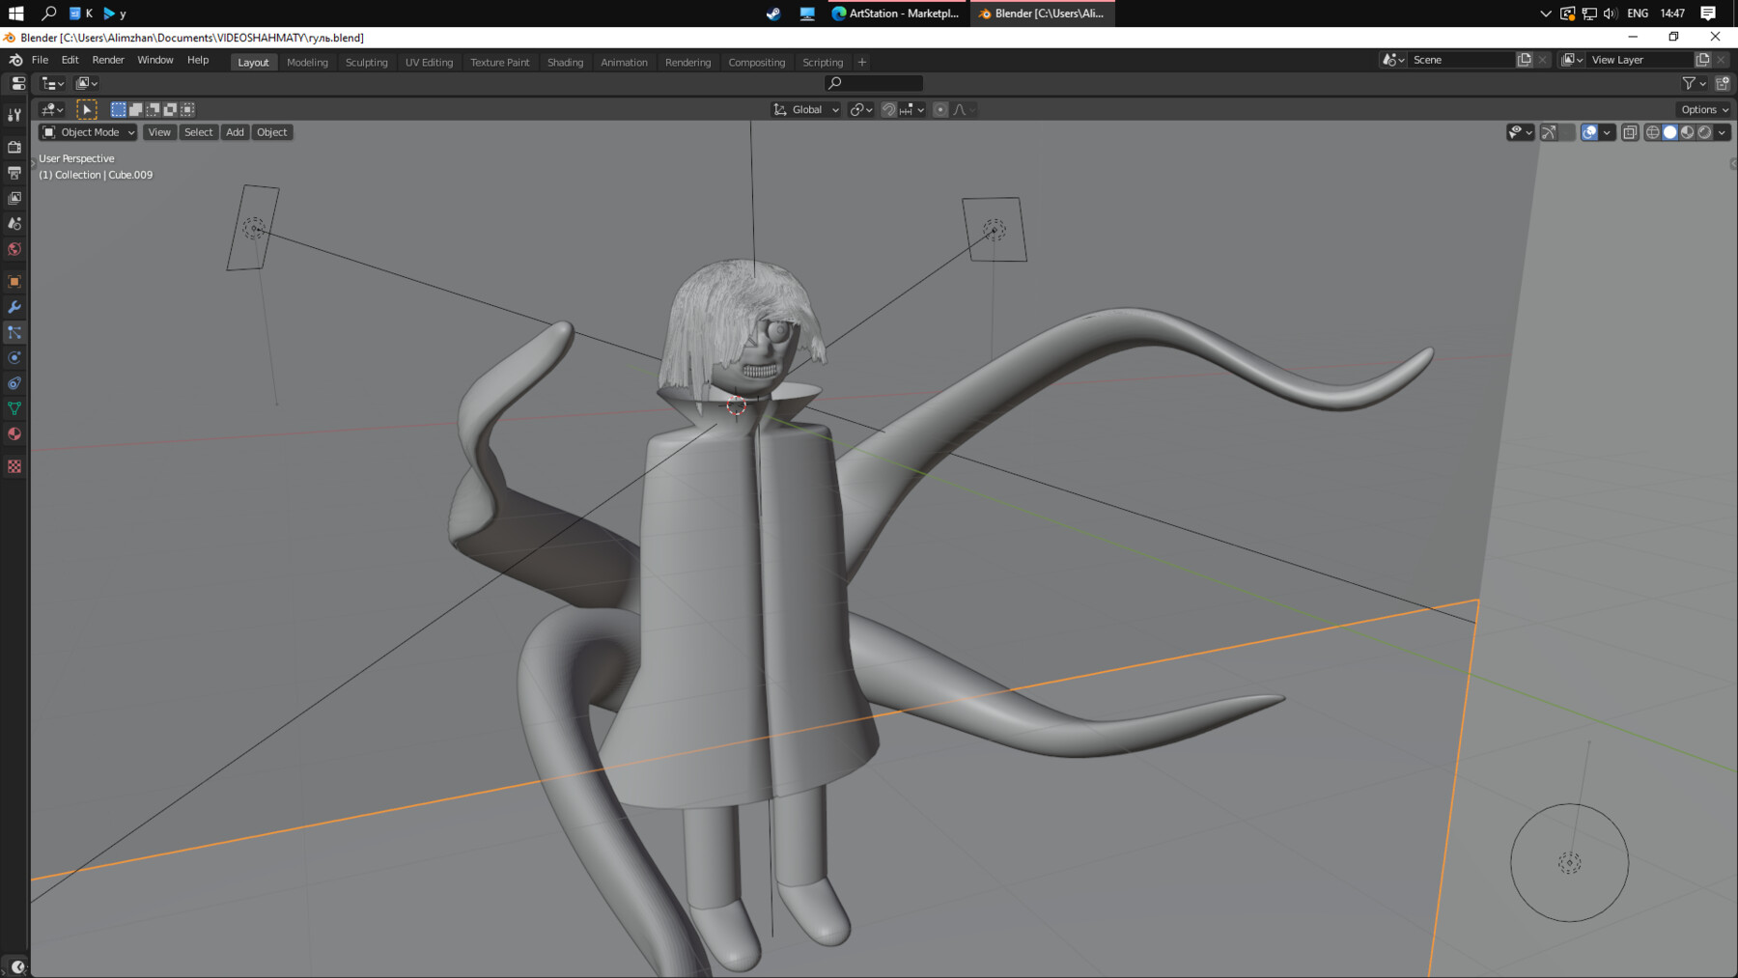The height and width of the screenshot is (978, 1738).
Task: Open the Physics properties icon
Action: tap(14, 358)
